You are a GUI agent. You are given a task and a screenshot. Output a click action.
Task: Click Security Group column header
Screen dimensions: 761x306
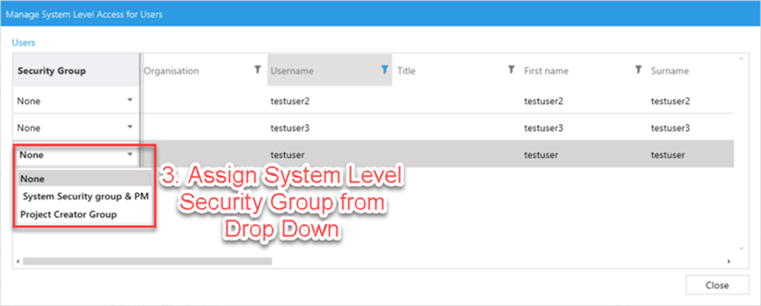tap(77, 70)
